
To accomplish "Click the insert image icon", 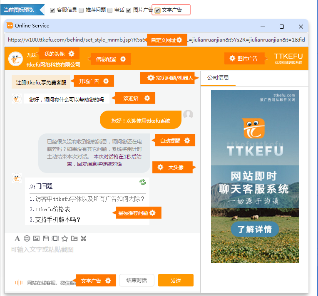I will coord(36,239).
